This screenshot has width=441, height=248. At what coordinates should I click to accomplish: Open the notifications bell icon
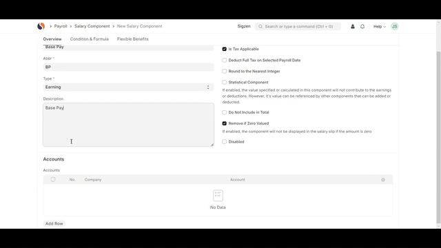362,26
